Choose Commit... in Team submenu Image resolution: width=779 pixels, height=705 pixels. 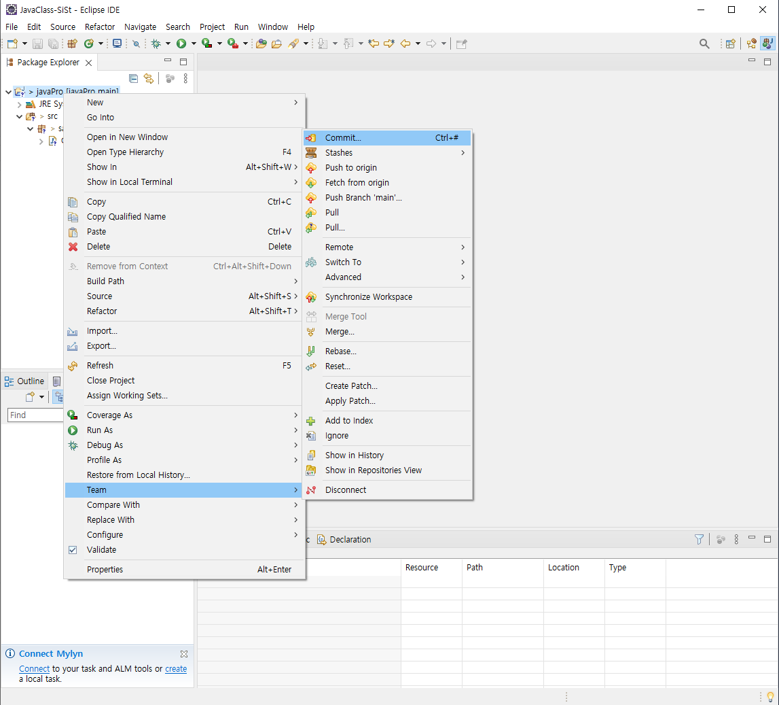click(388, 138)
